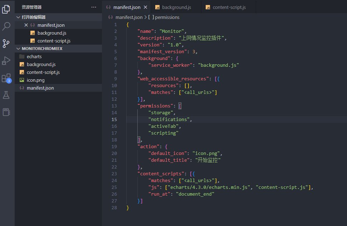
Task: Open the Explorer view in activity bar
Action: [6, 9]
